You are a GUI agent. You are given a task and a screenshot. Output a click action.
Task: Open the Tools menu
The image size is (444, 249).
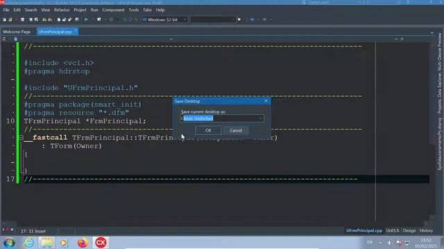click(x=134, y=10)
